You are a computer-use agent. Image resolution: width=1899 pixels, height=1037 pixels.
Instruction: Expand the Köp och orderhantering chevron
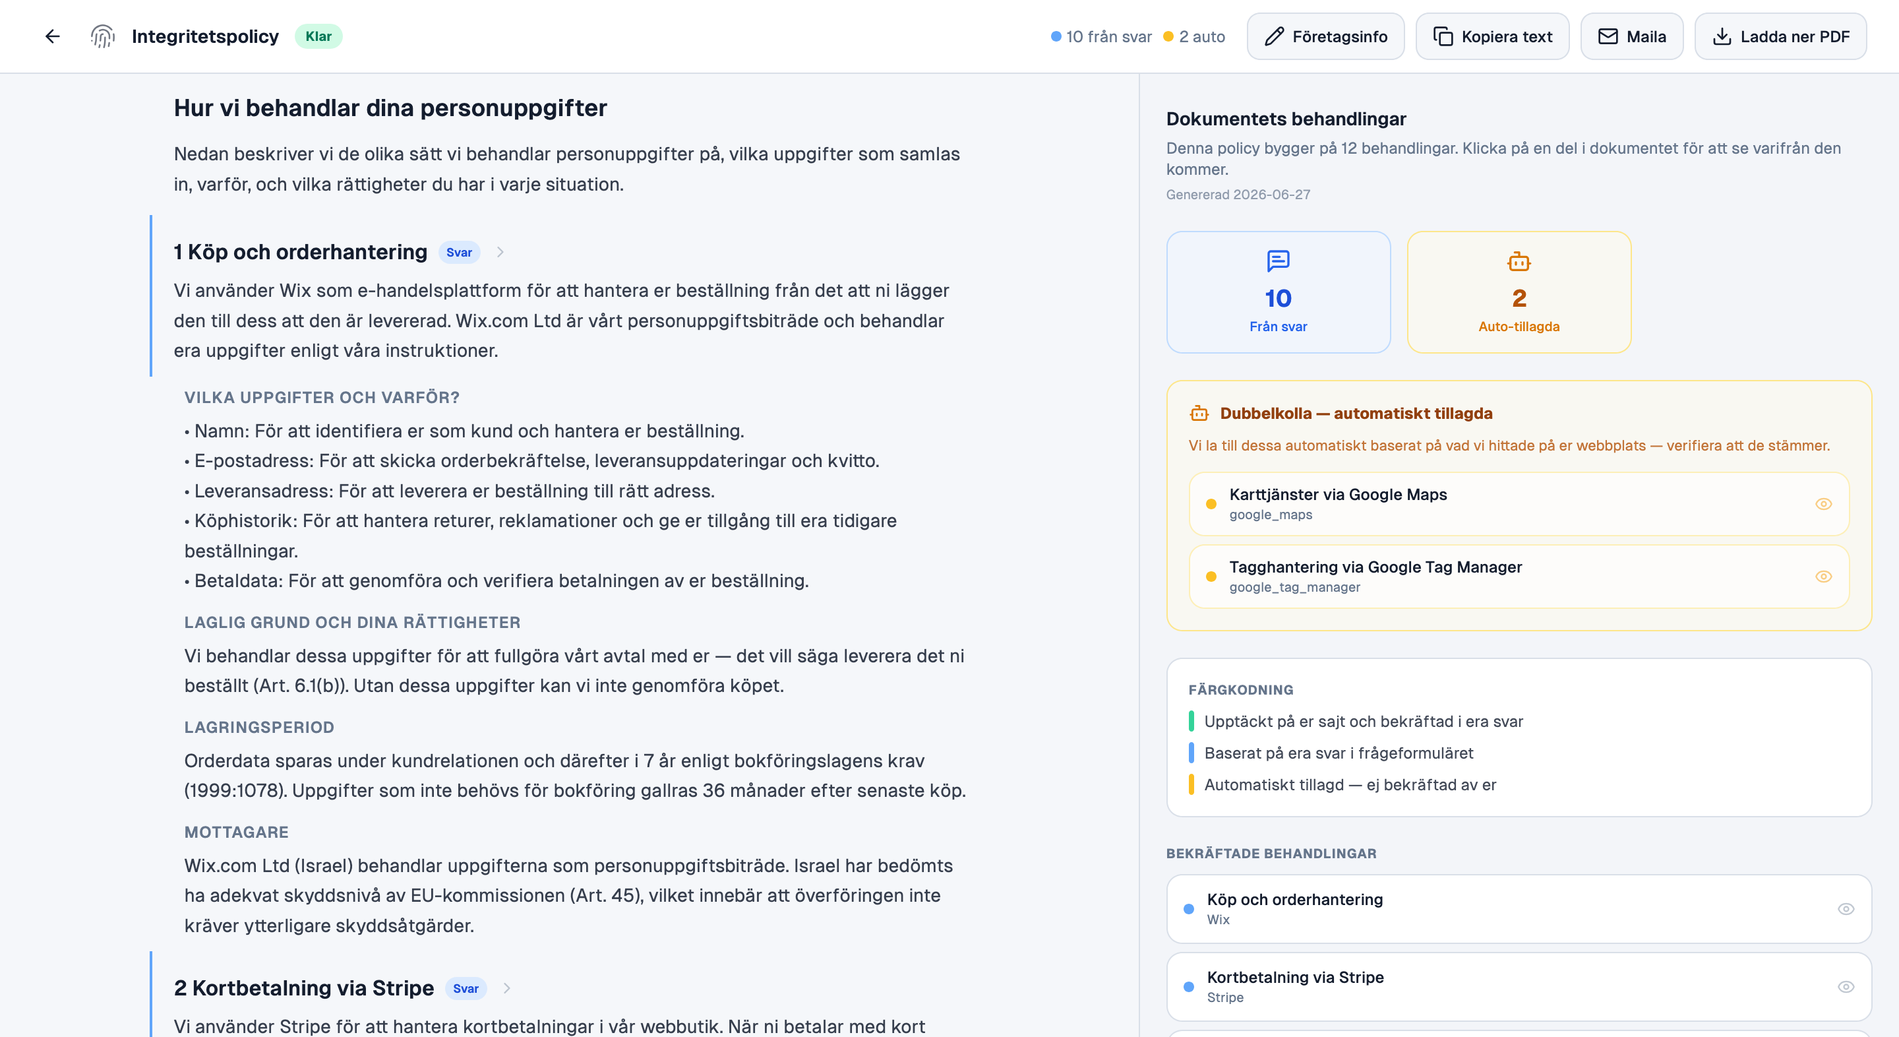coord(500,252)
